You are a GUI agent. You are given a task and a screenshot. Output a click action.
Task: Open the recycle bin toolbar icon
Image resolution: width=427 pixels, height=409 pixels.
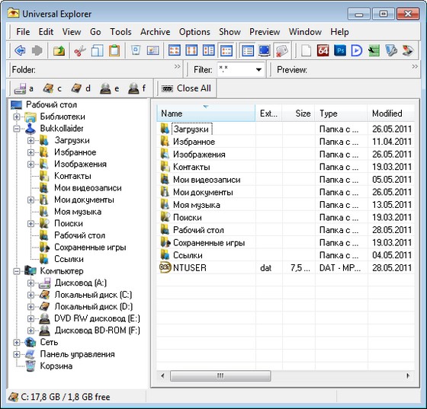click(136, 50)
